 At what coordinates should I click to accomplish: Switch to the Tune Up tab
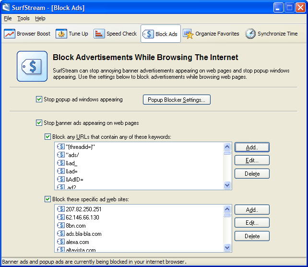click(71, 34)
